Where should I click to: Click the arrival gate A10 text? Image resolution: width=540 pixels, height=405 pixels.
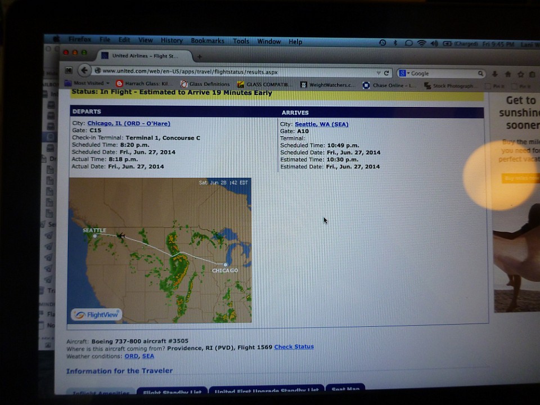(x=303, y=131)
